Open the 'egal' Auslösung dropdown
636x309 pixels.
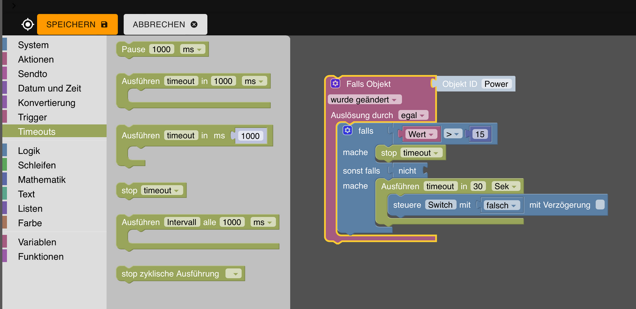click(x=413, y=115)
